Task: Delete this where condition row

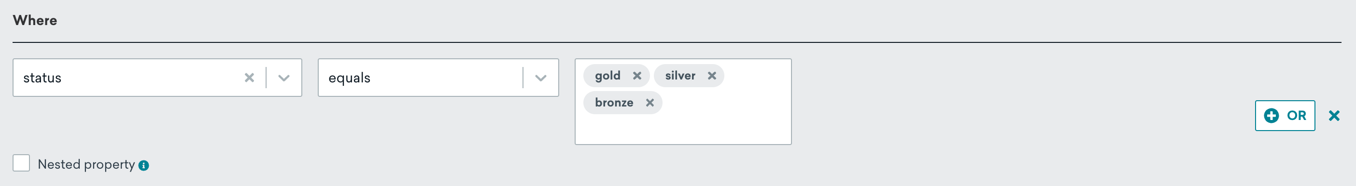Action: coord(1333,116)
